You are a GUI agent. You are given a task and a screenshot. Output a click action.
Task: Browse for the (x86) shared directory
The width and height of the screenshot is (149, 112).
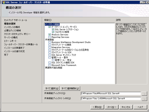click(144, 99)
